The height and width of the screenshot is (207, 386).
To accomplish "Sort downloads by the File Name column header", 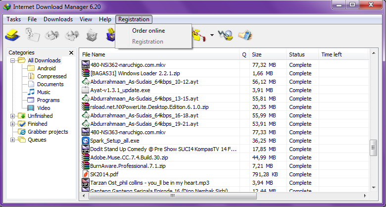I will pos(159,54).
